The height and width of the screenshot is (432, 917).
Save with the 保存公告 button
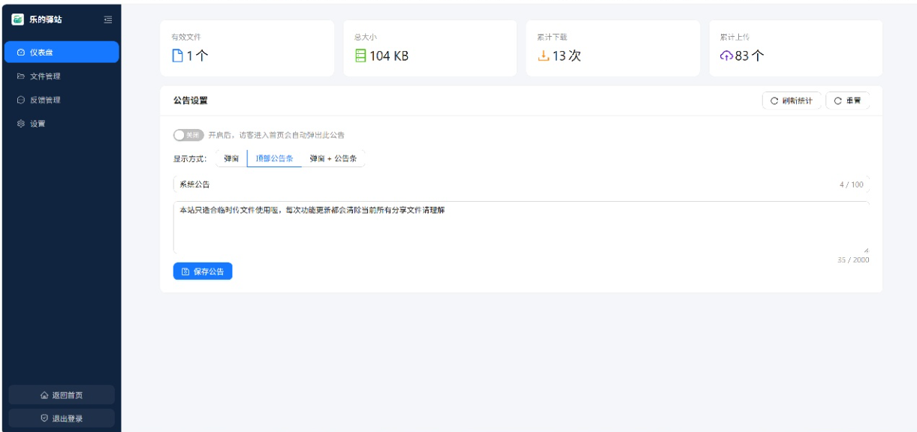(x=203, y=271)
